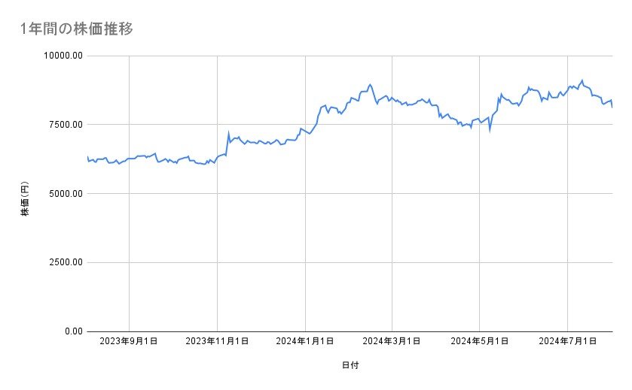
Task: Click the line's highest peak in July 2024
Action: tap(582, 80)
